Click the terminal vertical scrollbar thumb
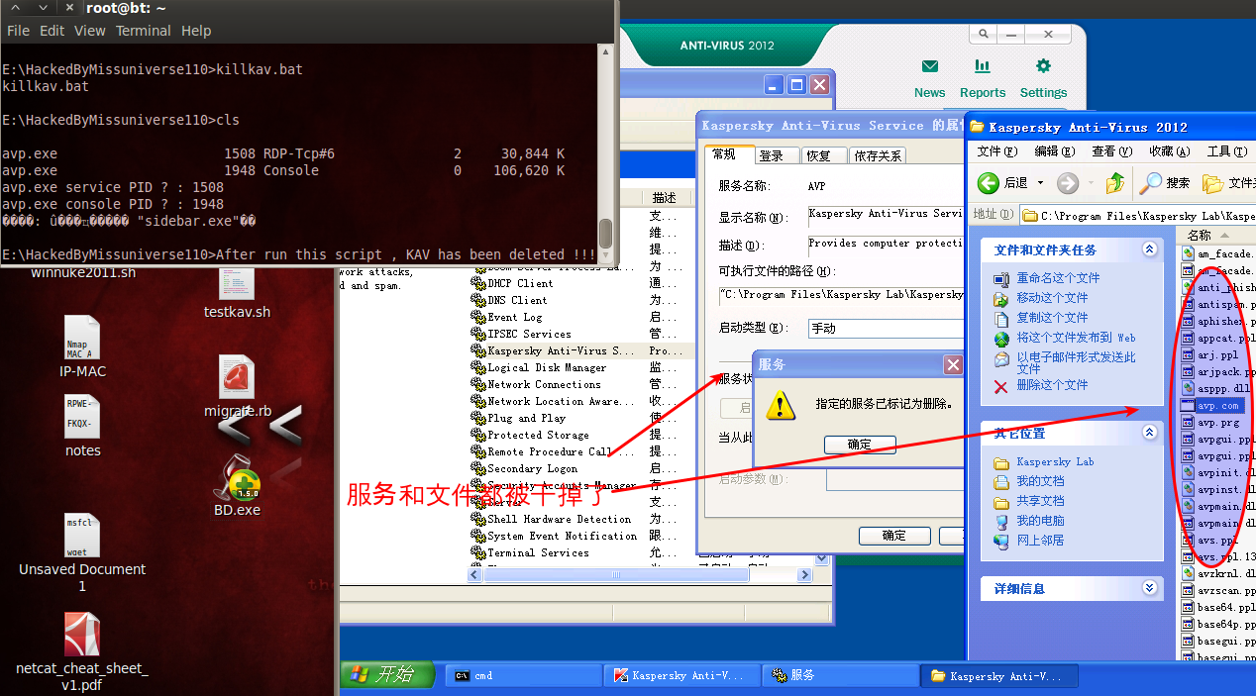Viewport: 1256px width, 696px height. tap(605, 234)
